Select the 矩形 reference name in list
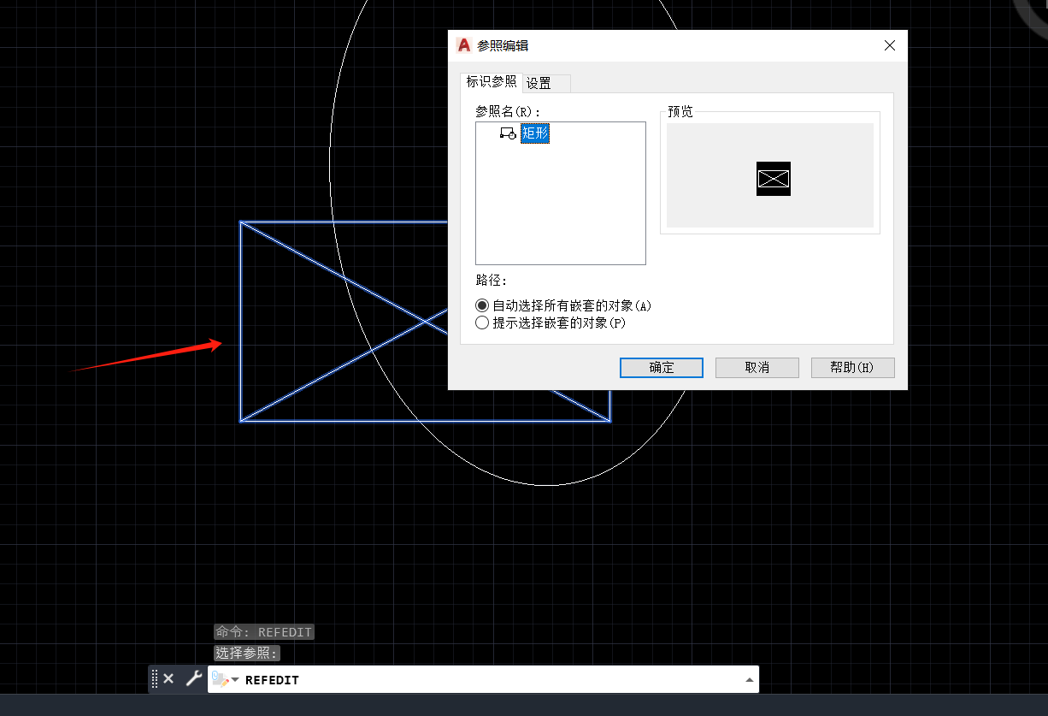 535,134
